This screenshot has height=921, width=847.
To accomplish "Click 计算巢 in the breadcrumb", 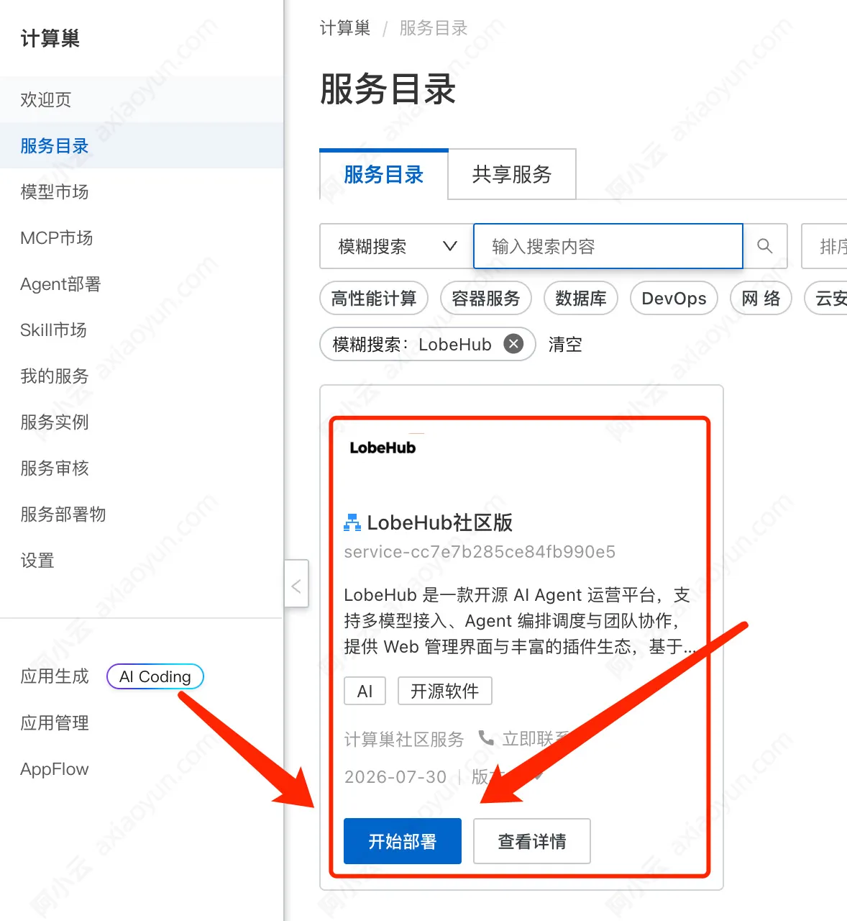I will point(345,28).
